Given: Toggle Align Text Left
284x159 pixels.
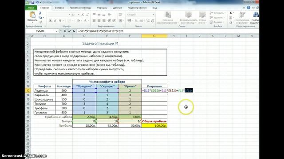Looking at the screenshot, I should click(x=94, y=21).
